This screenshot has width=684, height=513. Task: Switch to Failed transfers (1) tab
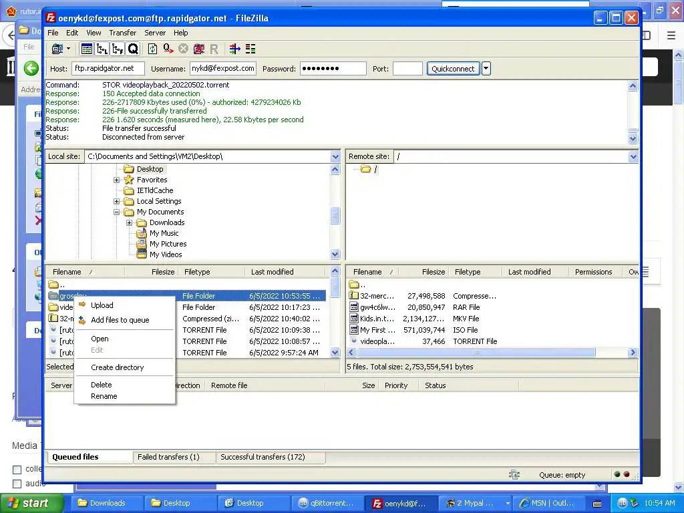click(x=174, y=457)
